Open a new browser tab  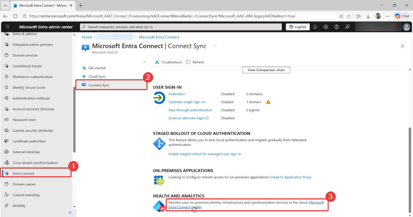[81, 5]
